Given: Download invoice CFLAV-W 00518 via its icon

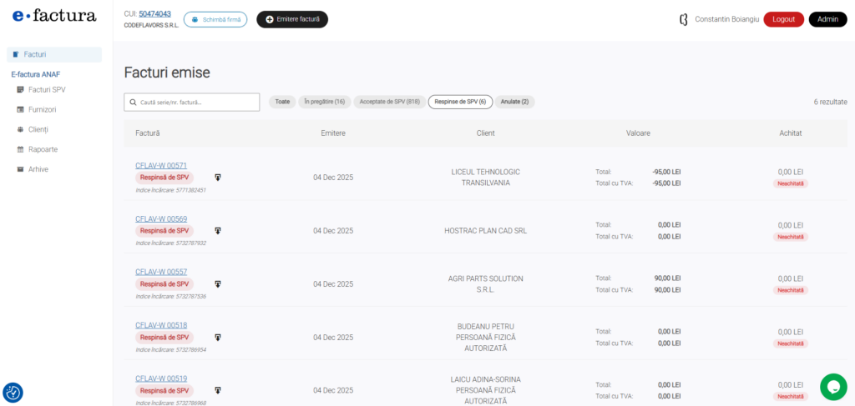Looking at the screenshot, I should pos(218,338).
